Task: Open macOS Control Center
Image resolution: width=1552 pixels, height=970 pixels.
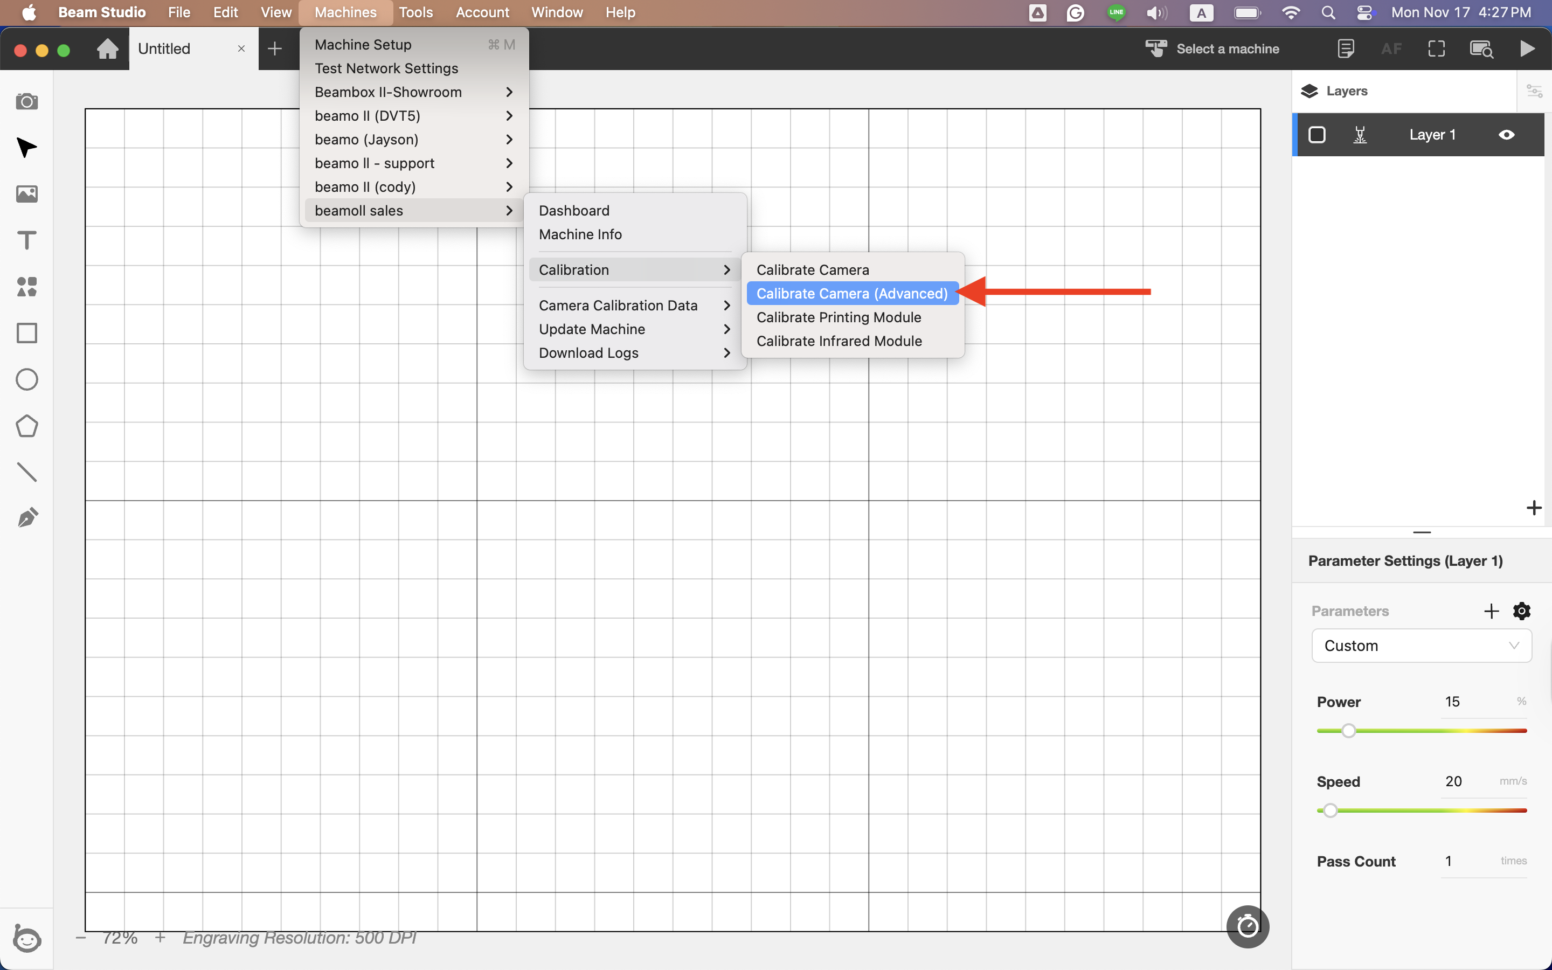Action: click(1364, 12)
